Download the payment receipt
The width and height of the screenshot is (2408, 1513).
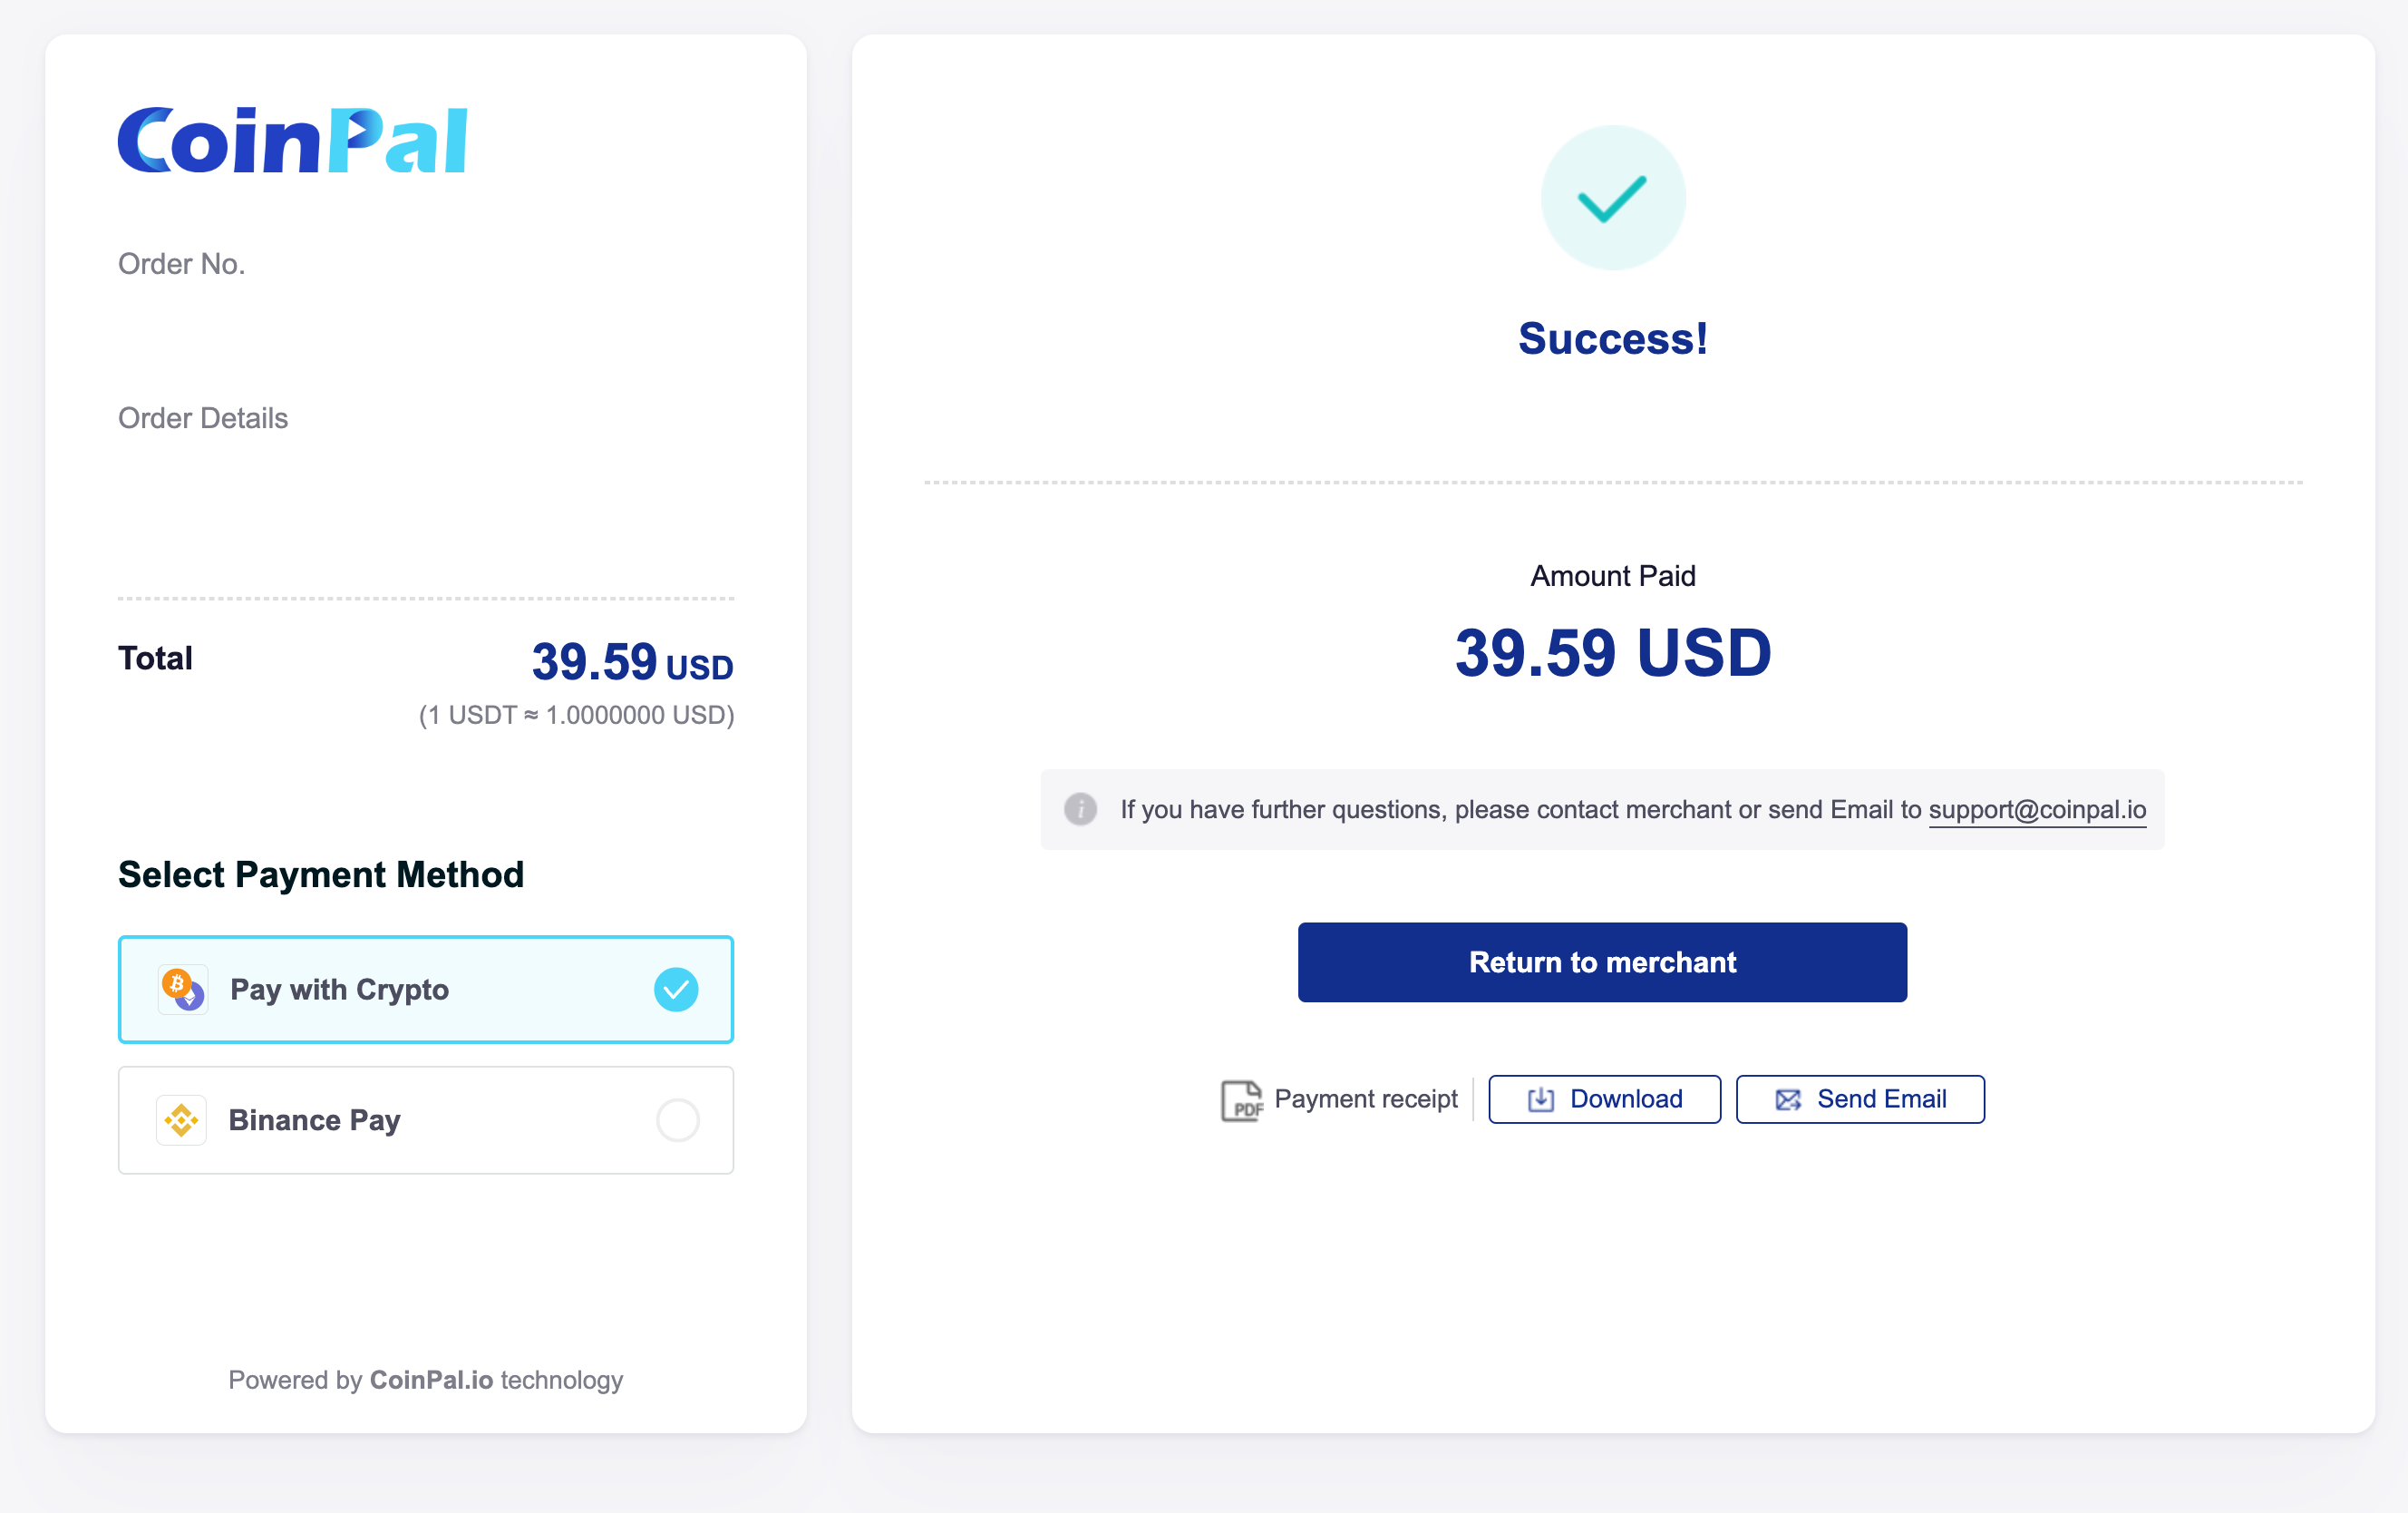(x=1604, y=1099)
